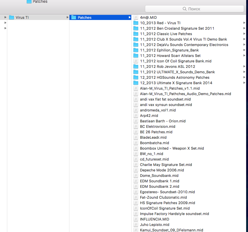
Task: Expand the Rob Jevons ASL 2012 arrow
Action: [244, 66]
